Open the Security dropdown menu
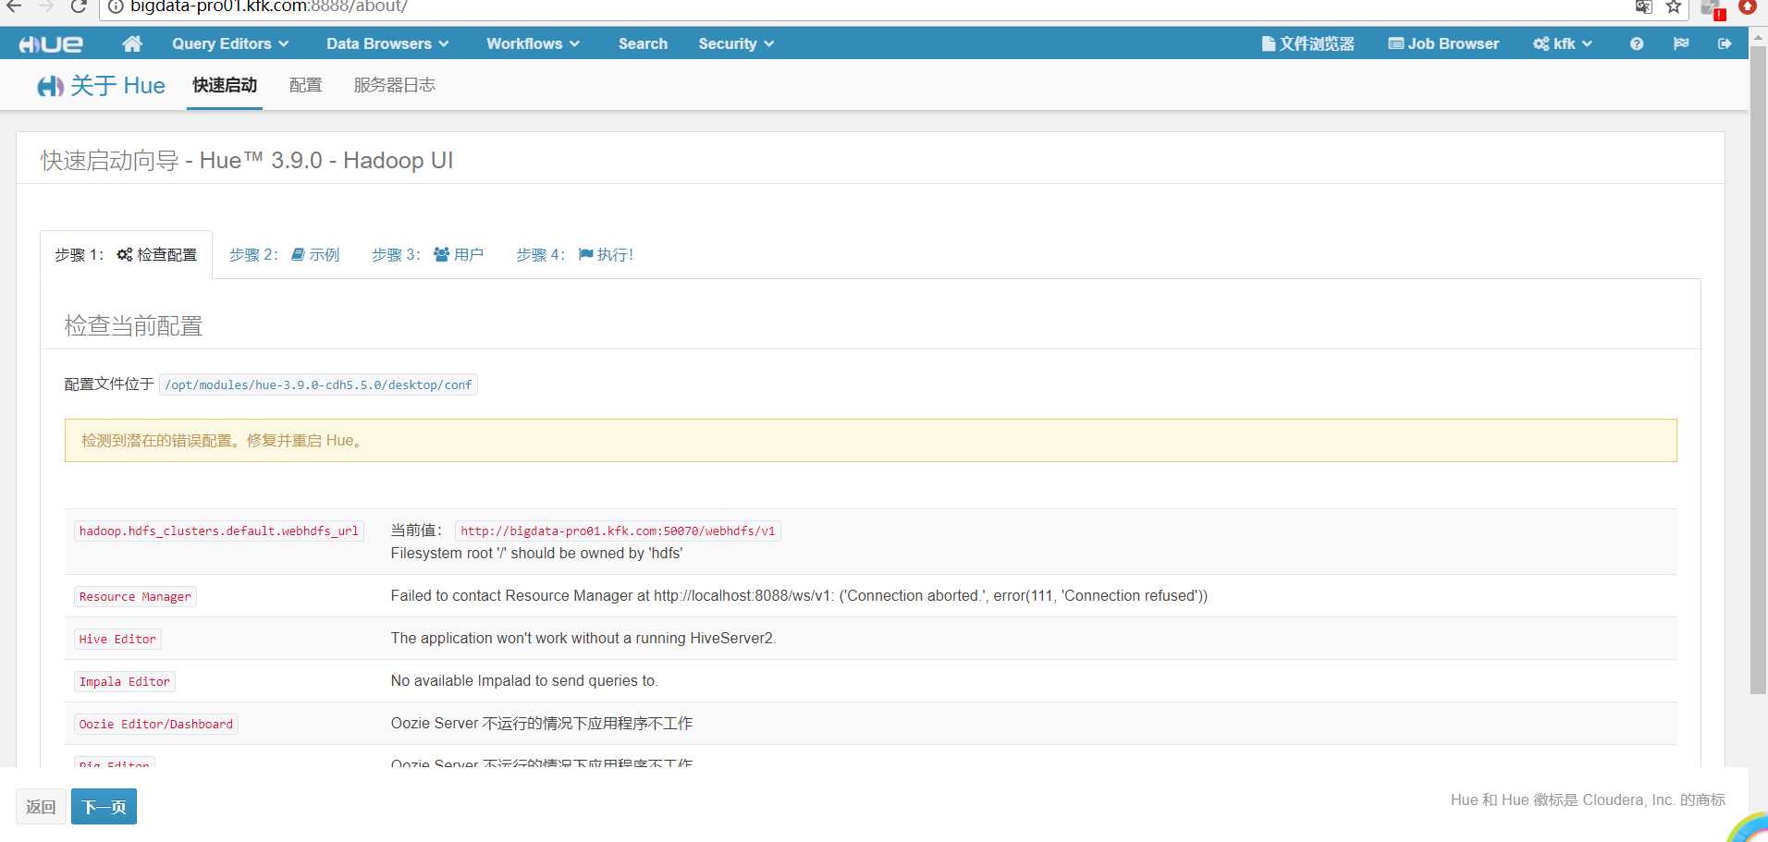 pos(736,43)
